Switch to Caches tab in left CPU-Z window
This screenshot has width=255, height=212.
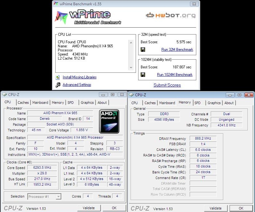[x=23, y=103]
